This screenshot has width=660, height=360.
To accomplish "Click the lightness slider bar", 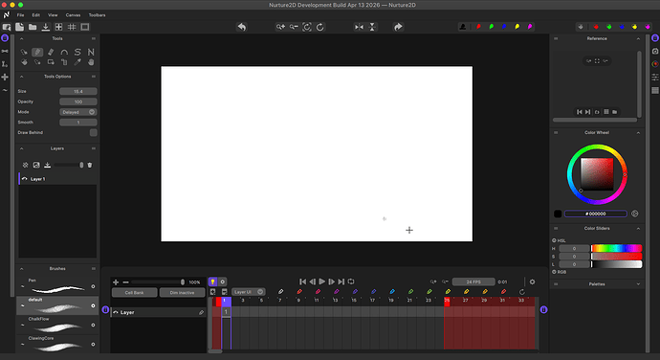I will (x=617, y=264).
